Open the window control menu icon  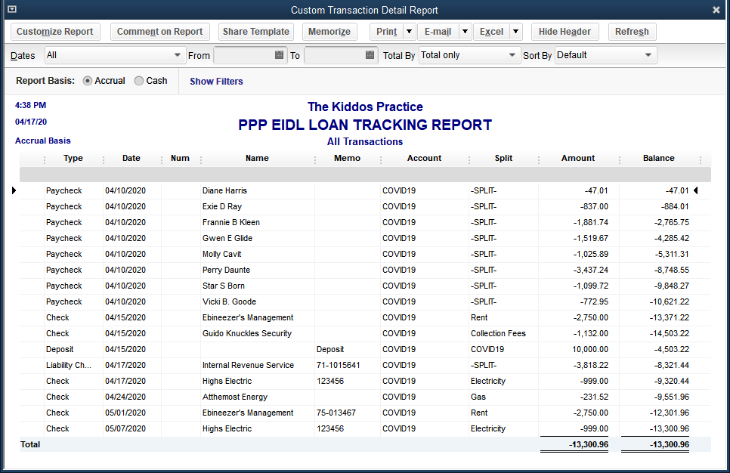[x=12, y=9]
